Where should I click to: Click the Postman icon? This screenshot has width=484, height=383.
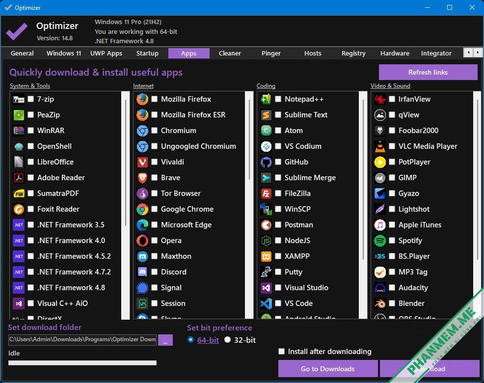click(266, 225)
